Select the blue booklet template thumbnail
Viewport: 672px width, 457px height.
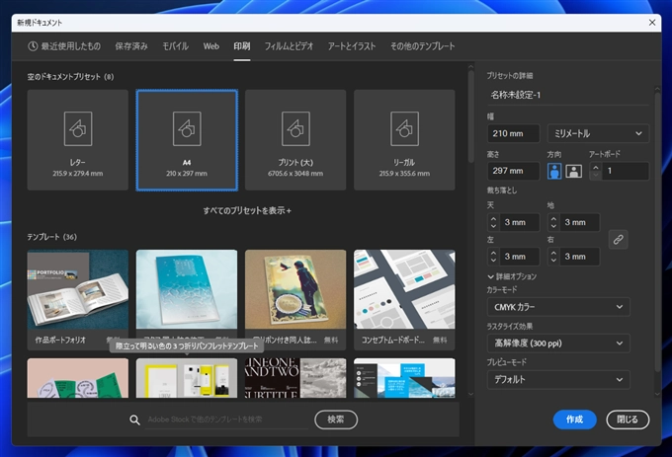tap(187, 289)
